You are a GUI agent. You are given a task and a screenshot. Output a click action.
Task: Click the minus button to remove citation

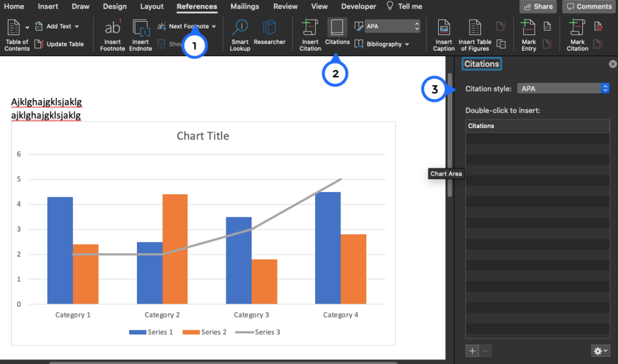click(x=485, y=351)
